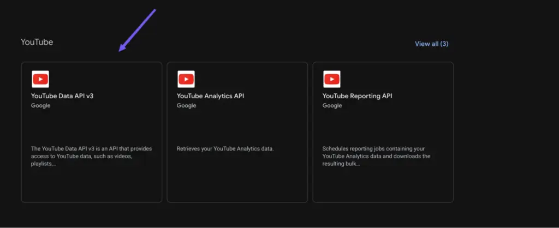
Task: Open the View all (3) link
Action: click(x=431, y=44)
